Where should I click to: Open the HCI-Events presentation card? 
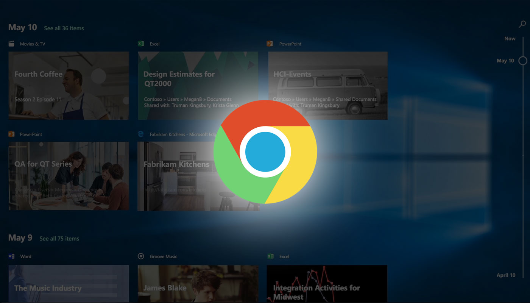coord(328,86)
